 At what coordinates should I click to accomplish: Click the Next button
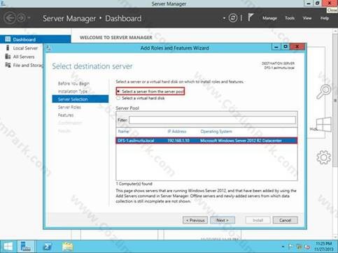click(x=223, y=220)
